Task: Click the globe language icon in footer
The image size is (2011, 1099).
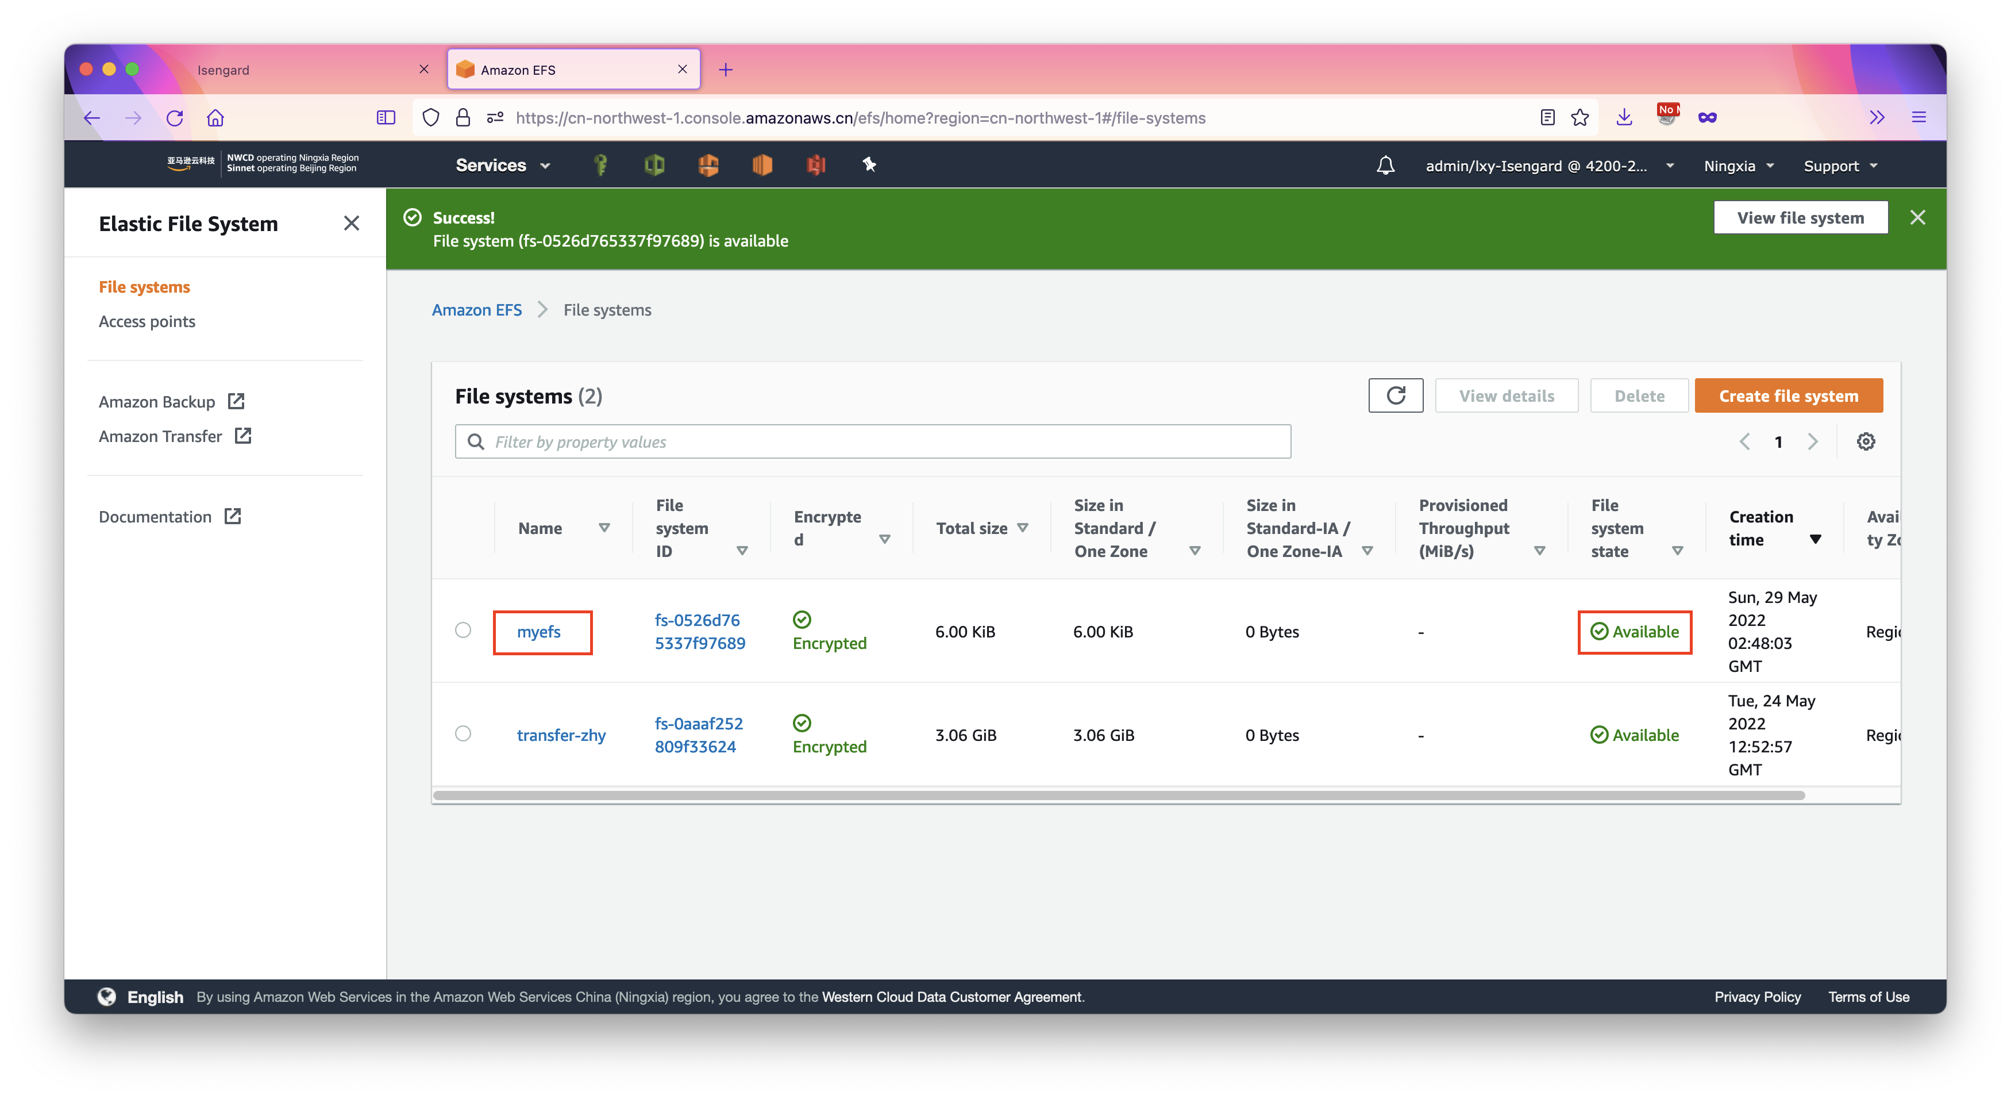Action: coord(107,997)
